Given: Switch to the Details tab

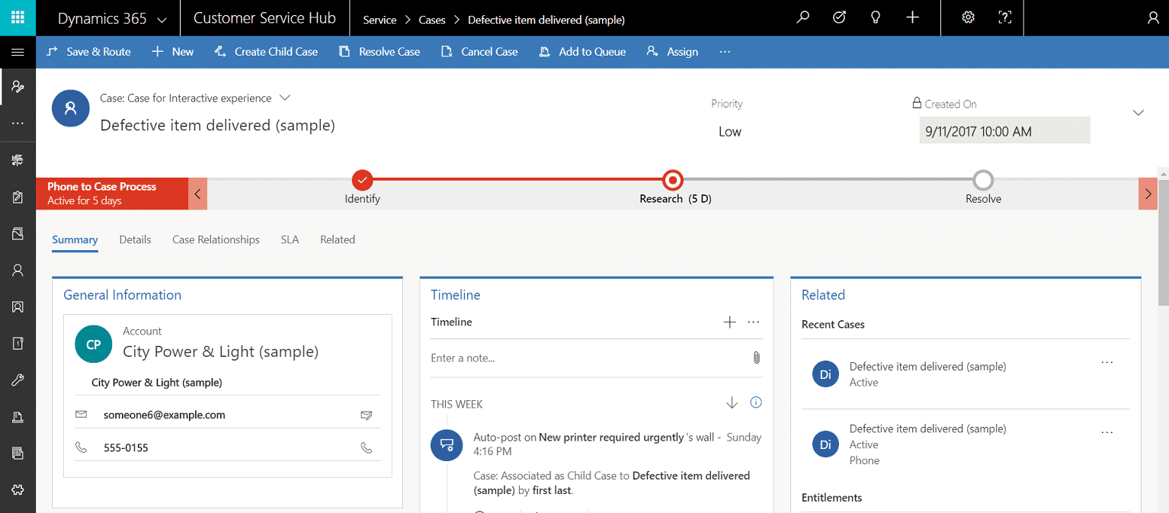Looking at the screenshot, I should [x=135, y=239].
